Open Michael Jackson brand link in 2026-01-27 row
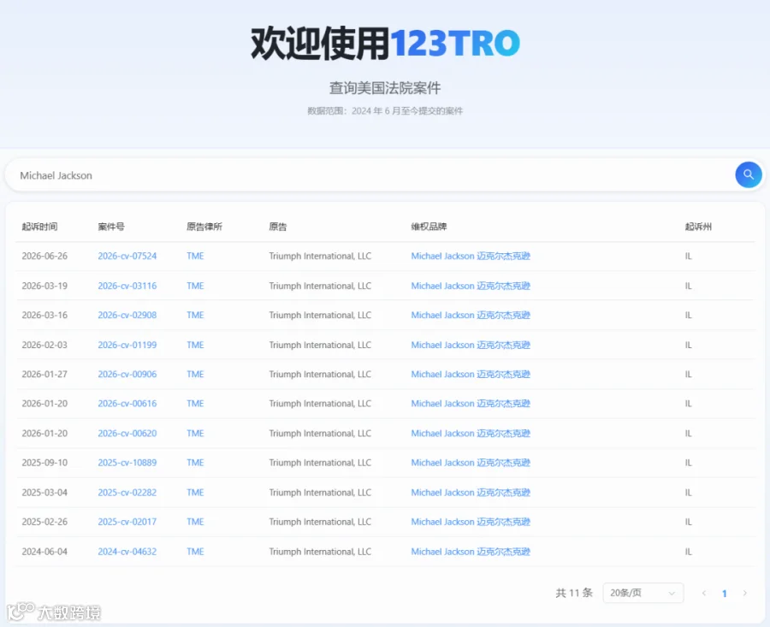 [x=471, y=374]
